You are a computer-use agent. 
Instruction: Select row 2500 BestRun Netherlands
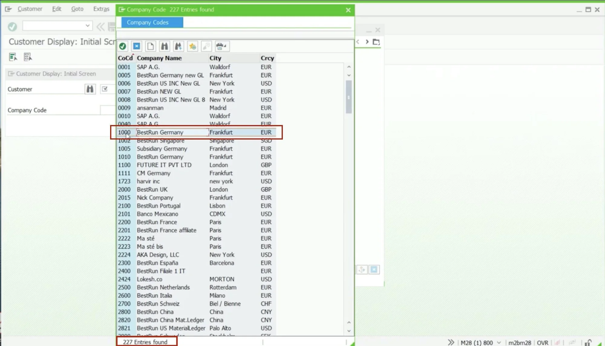(196, 288)
